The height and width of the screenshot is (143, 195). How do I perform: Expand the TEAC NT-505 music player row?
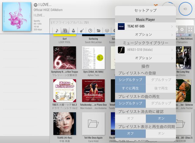145,27
